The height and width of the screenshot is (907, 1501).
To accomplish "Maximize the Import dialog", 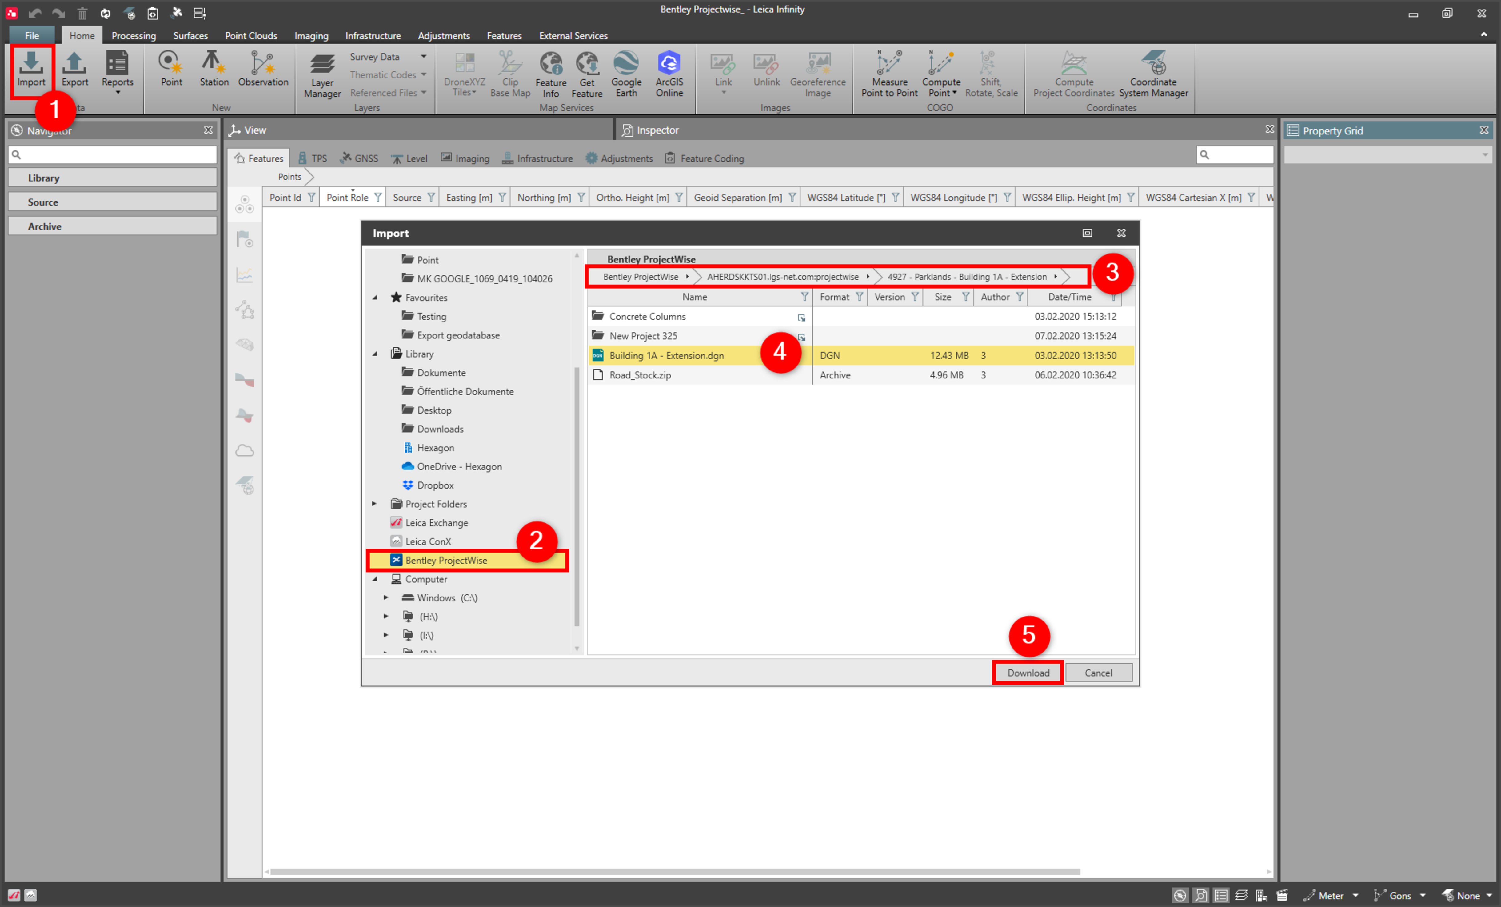I will (1087, 233).
